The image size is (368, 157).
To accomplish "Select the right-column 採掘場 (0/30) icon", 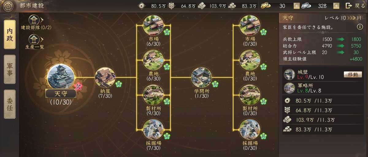I will pos(250,129).
